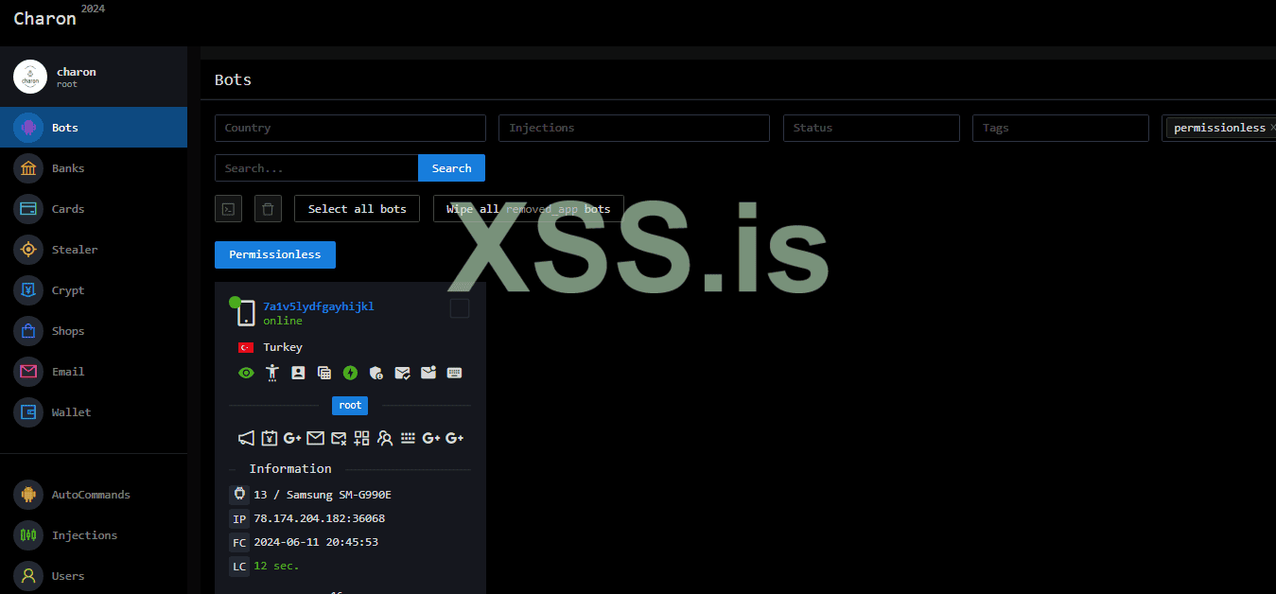
Task: Click the FC badge icon
Action: click(x=239, y=543)
